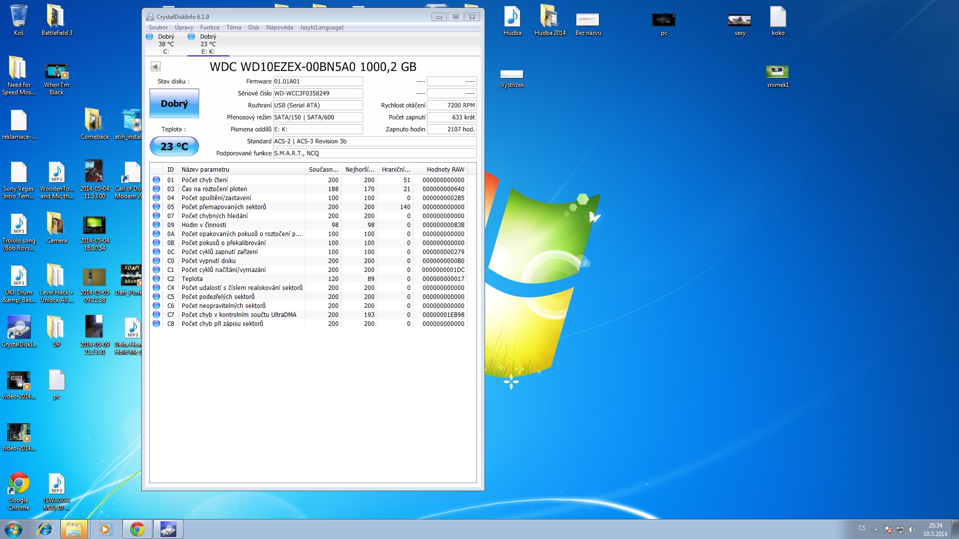Open the CrystalDiskInfo desktop shortcut
The height and width of the screenshot is (539, 959).
point(18,332)
